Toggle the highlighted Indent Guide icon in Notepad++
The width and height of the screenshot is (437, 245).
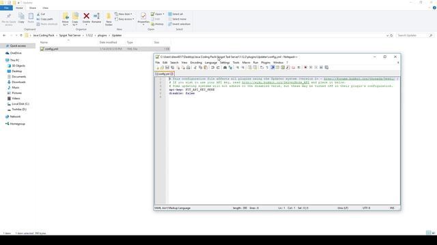point(273,67)
